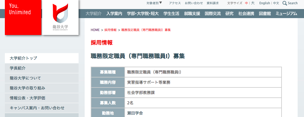The width and height of the screenshot is (304, 117).
Task: Open the アクセス page
Action: [175, 3]
